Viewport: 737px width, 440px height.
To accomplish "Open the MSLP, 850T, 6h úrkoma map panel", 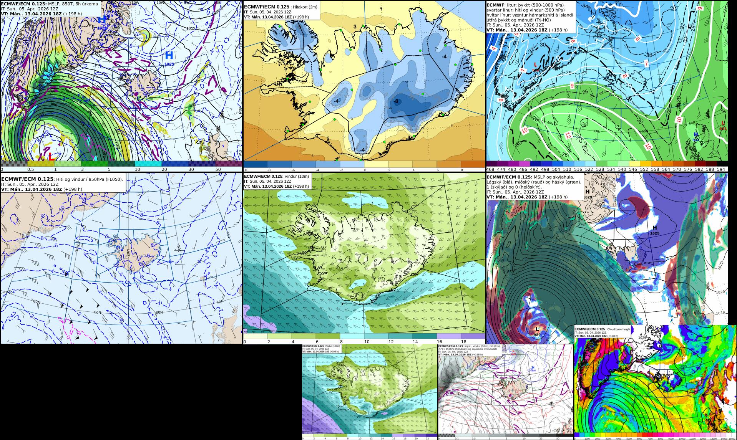I will 121,81.
